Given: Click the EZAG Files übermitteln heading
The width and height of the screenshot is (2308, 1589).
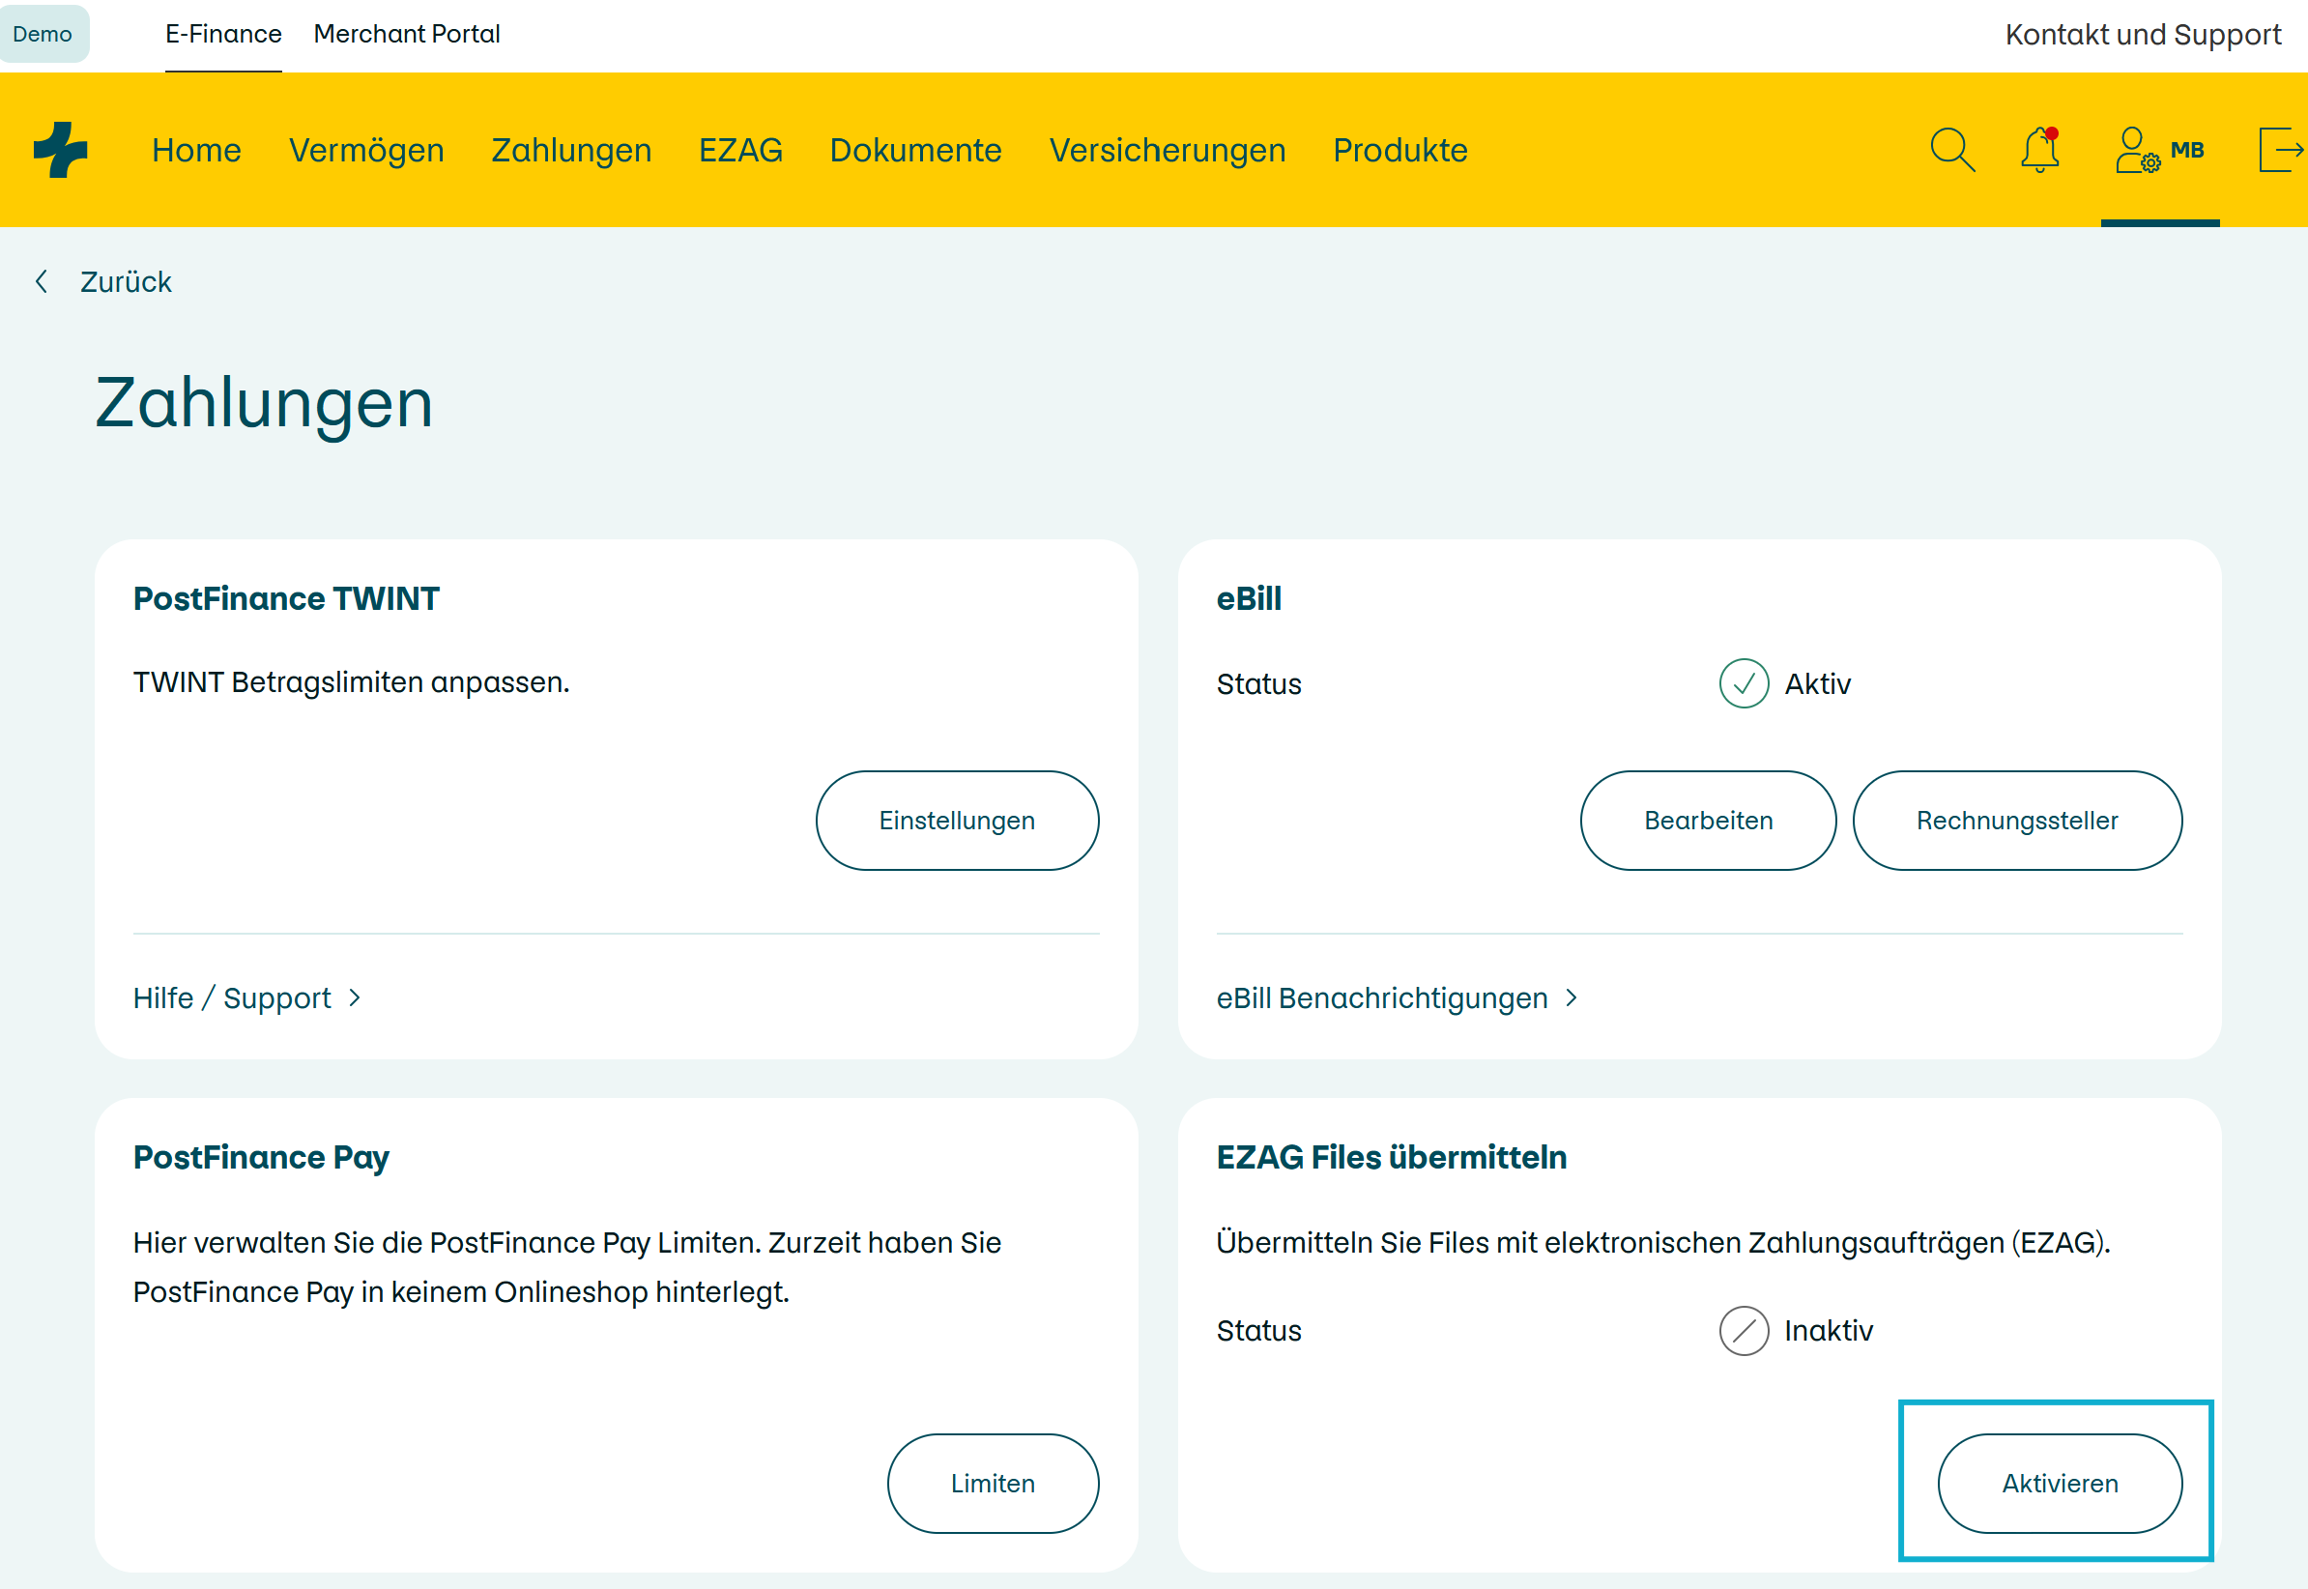Looking at the screenshot, I should point(1392,1157).
